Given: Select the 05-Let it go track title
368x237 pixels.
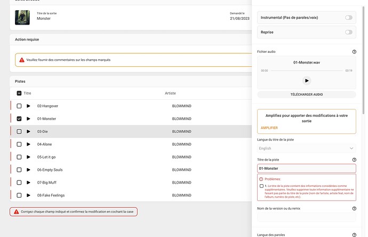Looking at the screenshot, I should click(x=46, y=157).
